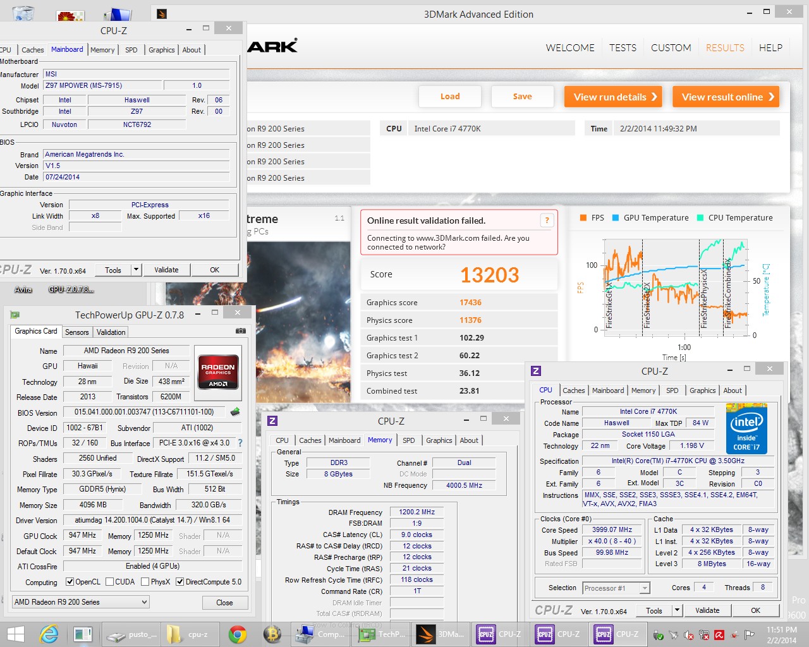Screen dimensions: 809x647
Task: Expand Tools arrow in the Mainboard CPU-Z window
Action: coord(136,270)
